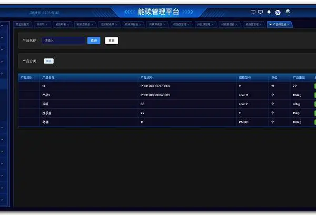Expand the topmost sidebar menu chevron

pyautogui.click(x=2, y=26)
